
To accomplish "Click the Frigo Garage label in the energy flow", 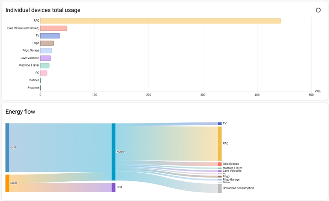I will tap(231, 180).
